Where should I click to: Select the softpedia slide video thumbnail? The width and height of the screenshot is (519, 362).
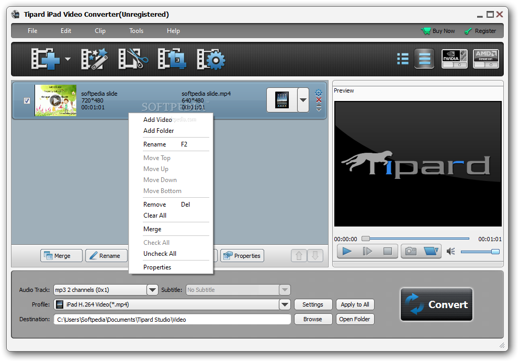(55, 100)
